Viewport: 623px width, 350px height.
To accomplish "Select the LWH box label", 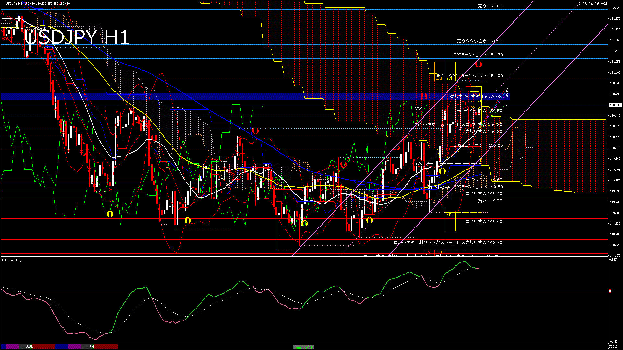I will [x=440, y=78].
